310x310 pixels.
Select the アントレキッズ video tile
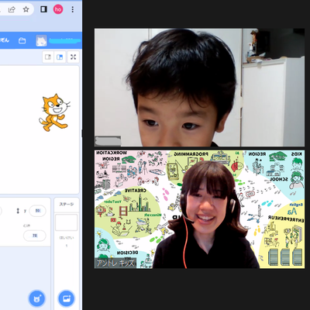[x=199, y=209]
